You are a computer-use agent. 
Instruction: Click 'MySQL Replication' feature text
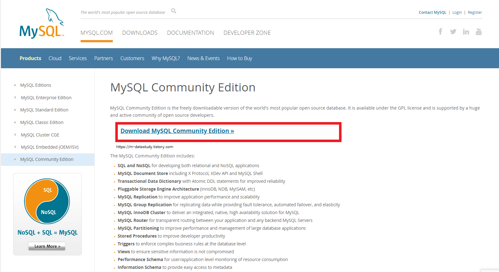click(137, 197)
